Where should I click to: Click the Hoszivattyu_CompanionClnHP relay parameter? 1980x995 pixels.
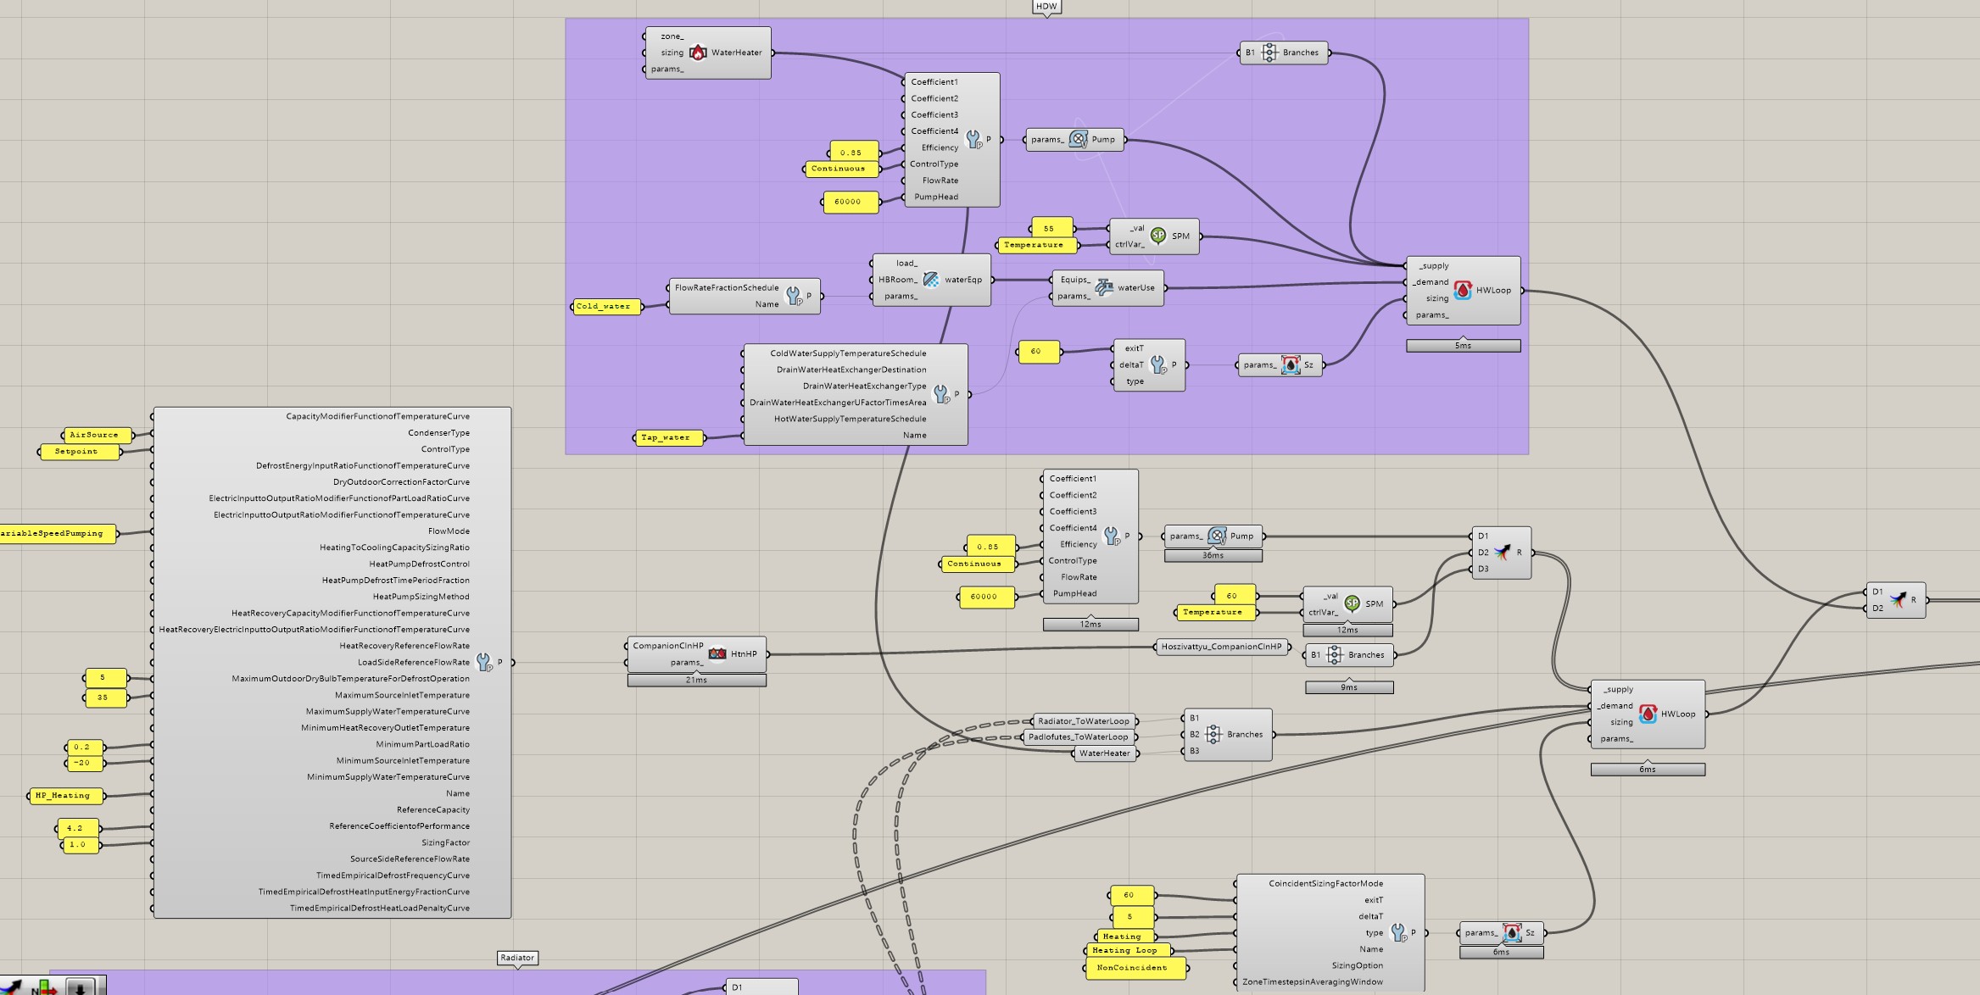tap(1222, 647)
